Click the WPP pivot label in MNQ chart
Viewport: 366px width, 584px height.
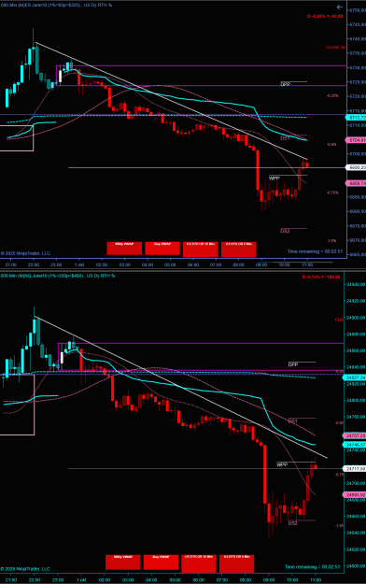(282, 464)
